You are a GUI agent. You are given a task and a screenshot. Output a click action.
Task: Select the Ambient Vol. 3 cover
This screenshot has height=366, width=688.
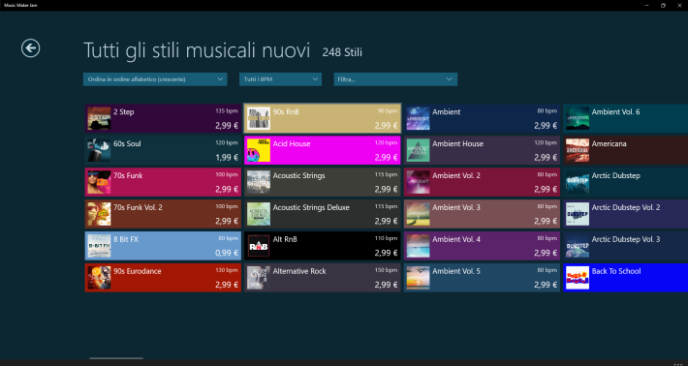click(x=419, y=214)
